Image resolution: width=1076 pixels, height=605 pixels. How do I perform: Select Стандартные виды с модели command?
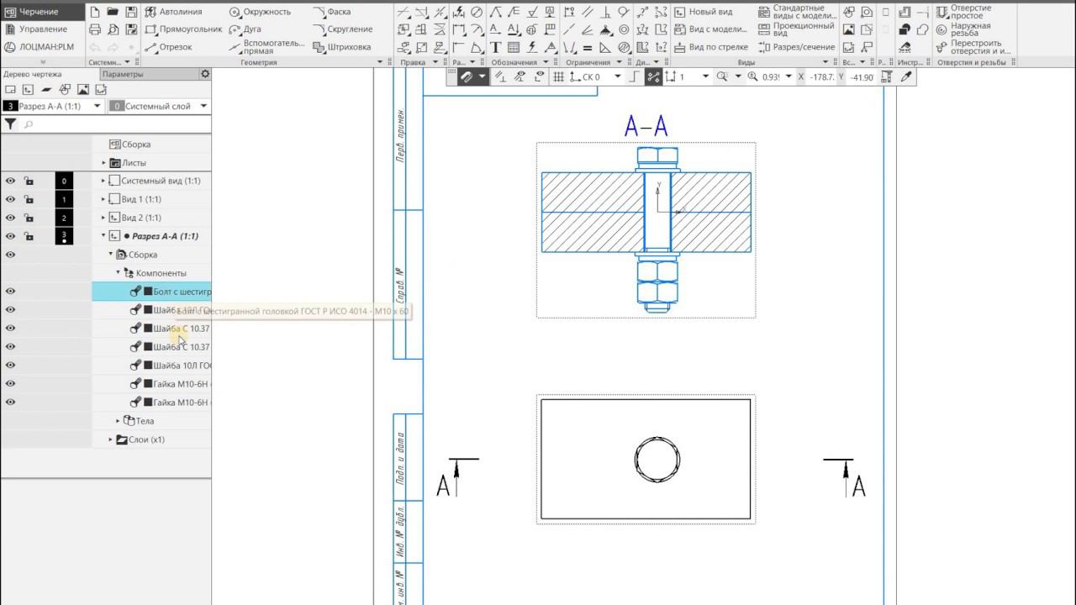(796, 12)
